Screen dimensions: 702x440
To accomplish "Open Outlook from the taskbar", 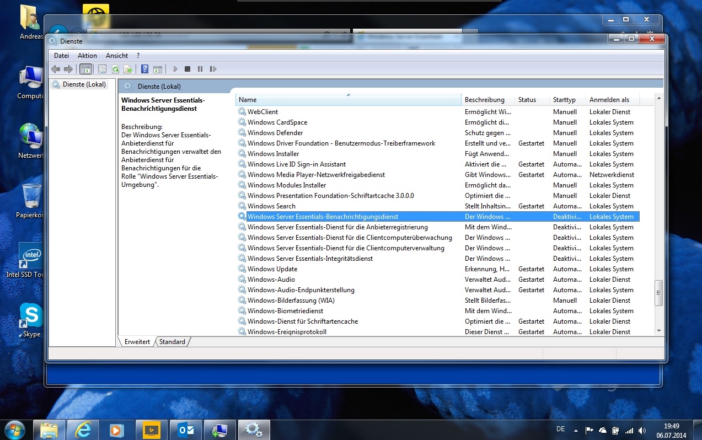I will tap(185, 430).
